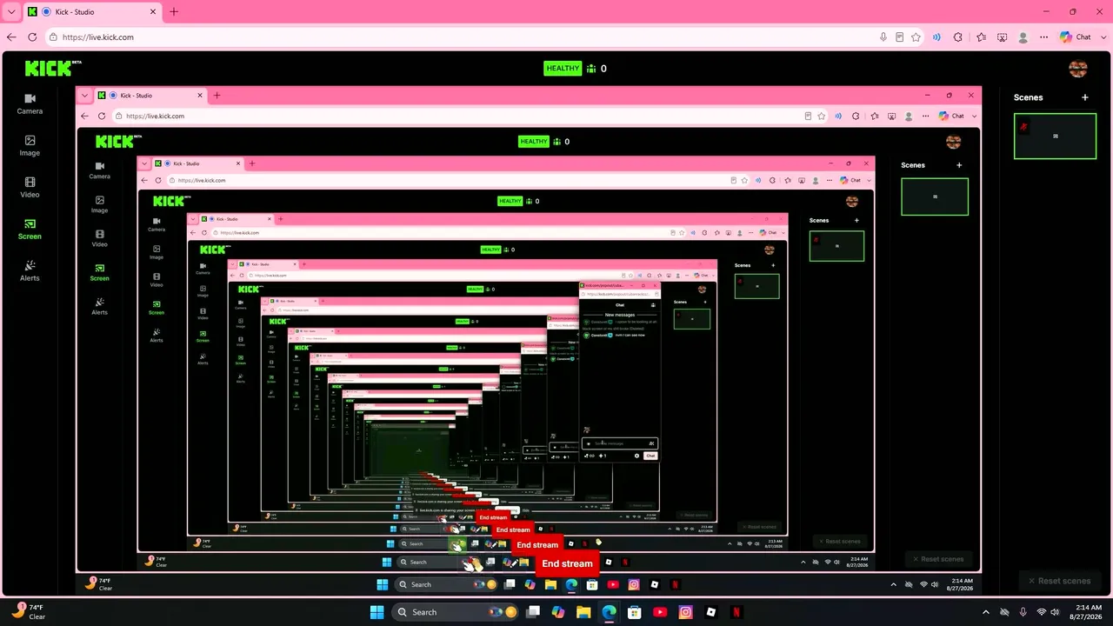
Task: Add a Camera source in Kick Studio
Action: 30,103
